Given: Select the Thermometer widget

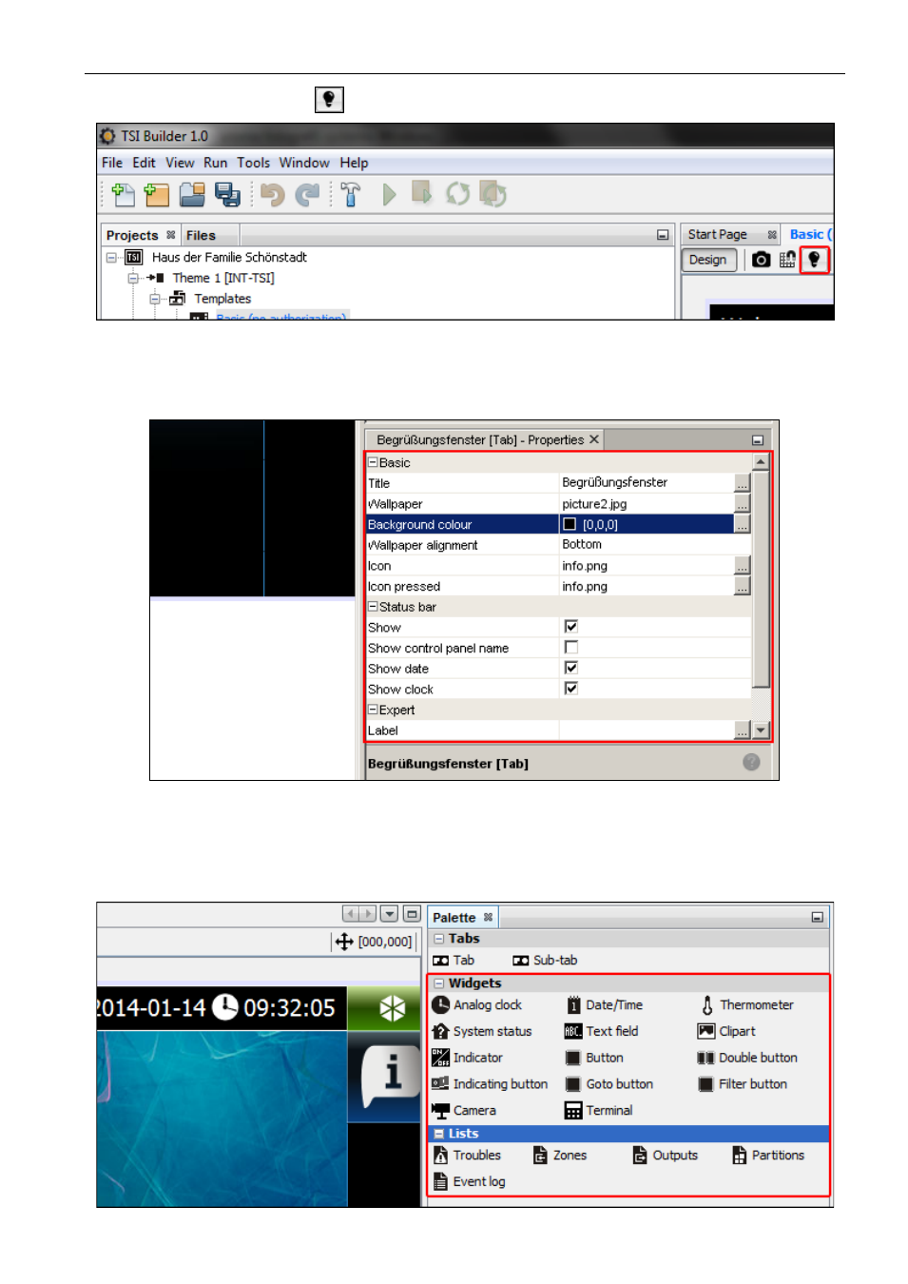Looking at the screenshot, I should pos(746,1004).
